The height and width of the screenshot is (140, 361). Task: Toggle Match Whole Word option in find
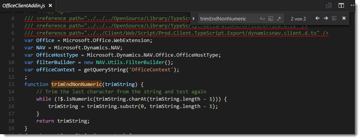click(x=271, y=19)
